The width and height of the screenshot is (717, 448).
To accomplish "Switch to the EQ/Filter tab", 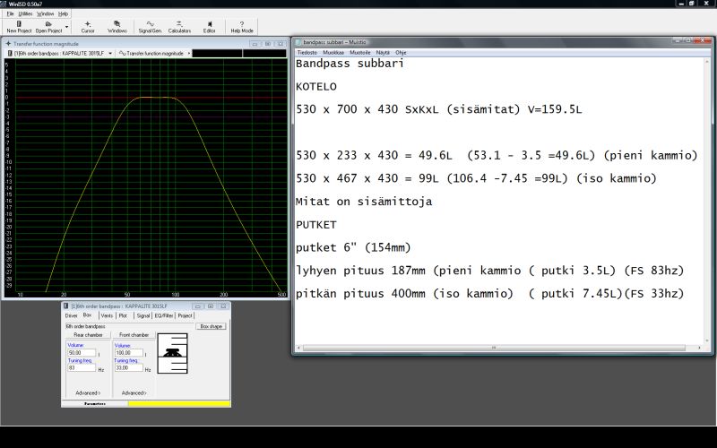I will pos(163,315).
